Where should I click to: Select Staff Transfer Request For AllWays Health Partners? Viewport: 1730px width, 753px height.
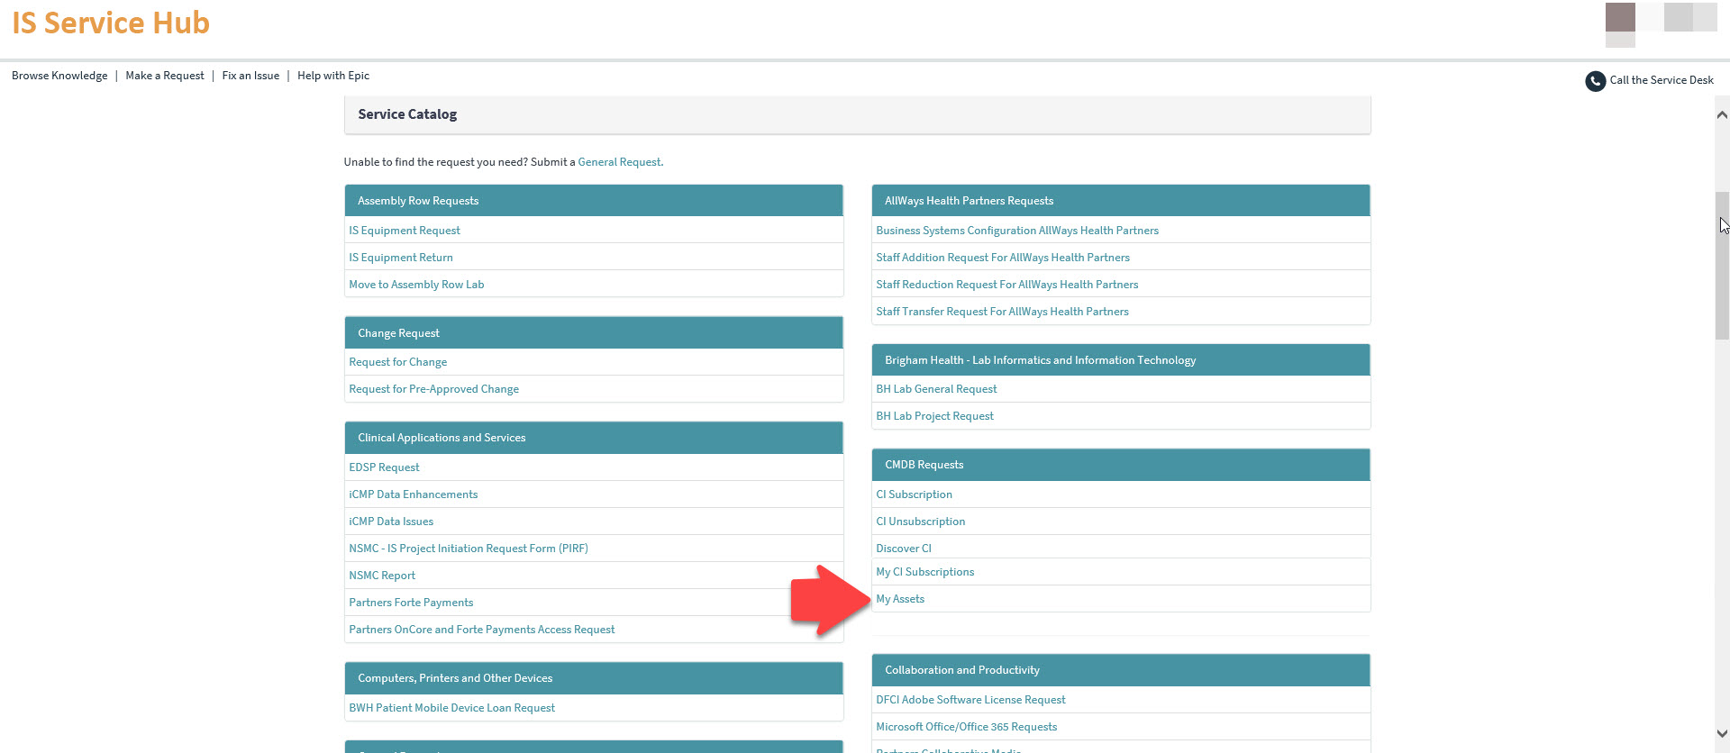click(1002, 312)
